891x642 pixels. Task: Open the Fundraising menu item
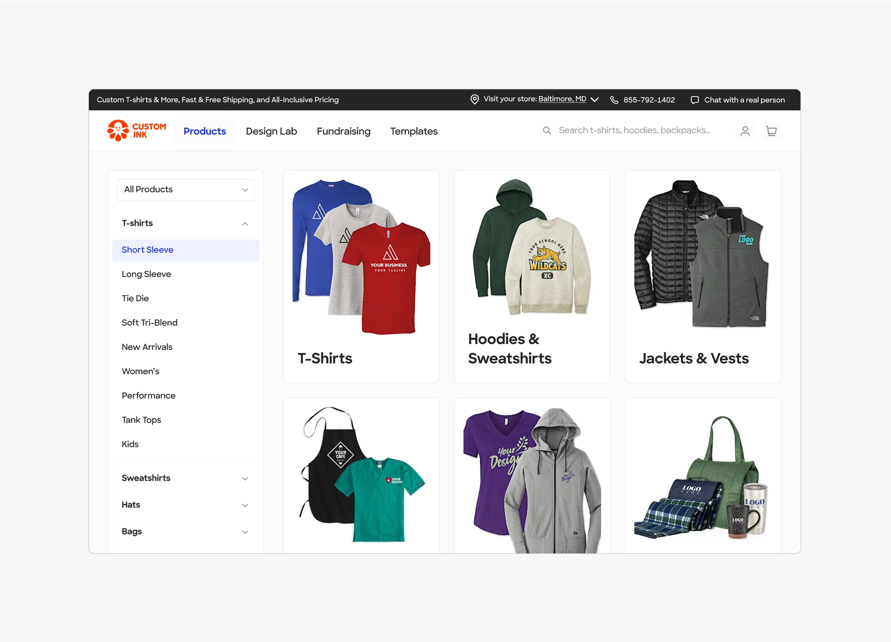(344, 131)
